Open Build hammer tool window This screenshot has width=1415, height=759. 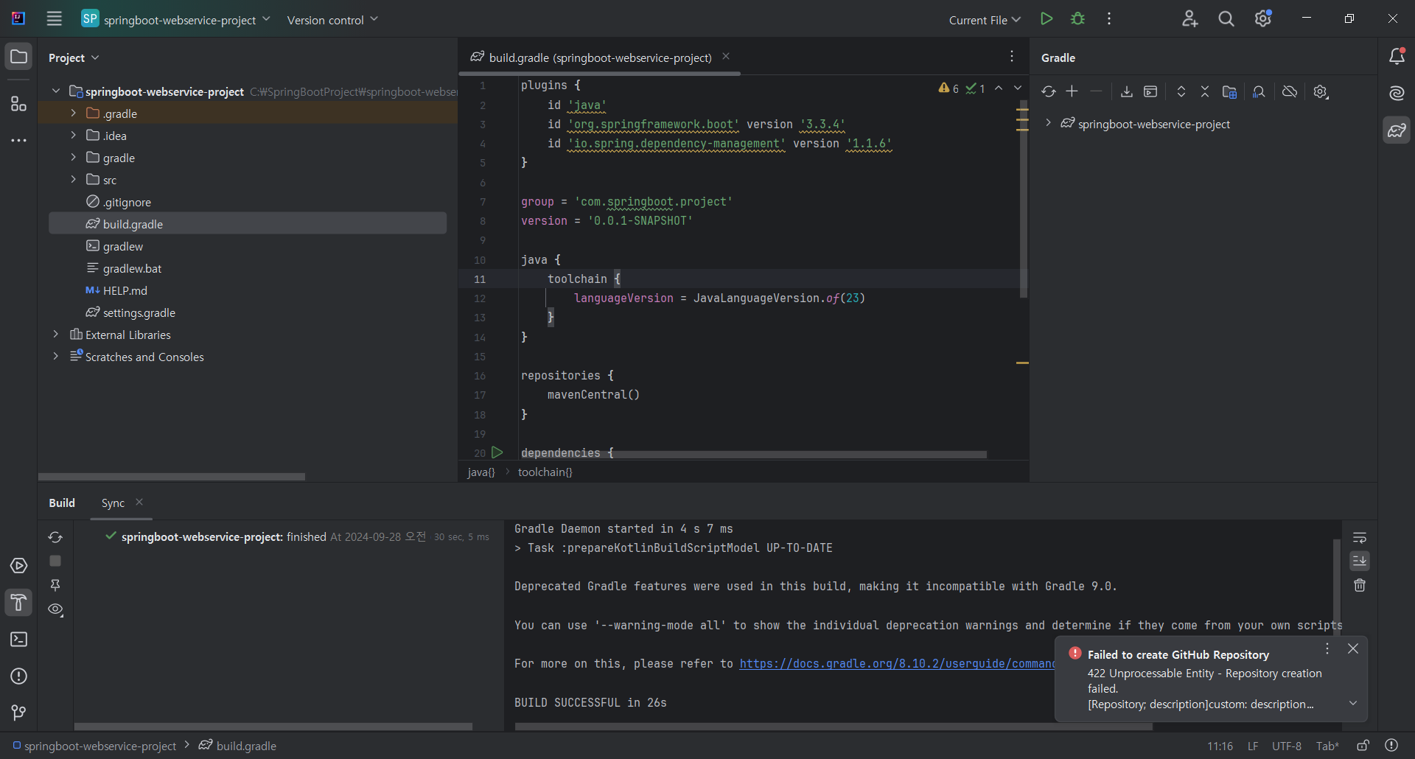(19, 603)
